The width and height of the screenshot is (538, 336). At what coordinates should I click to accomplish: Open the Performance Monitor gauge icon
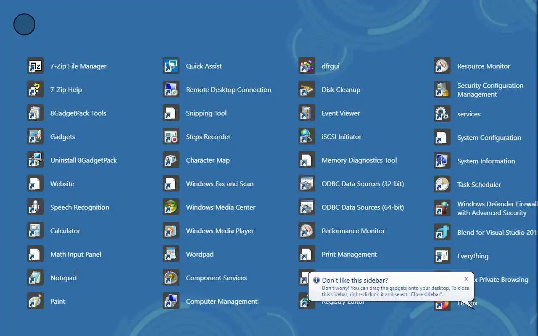coord(307,231)
